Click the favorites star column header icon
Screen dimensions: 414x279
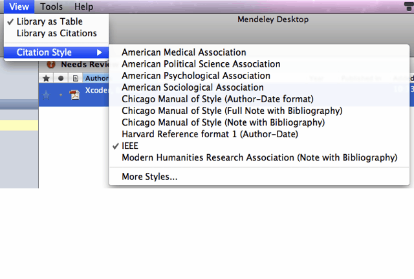46,78
